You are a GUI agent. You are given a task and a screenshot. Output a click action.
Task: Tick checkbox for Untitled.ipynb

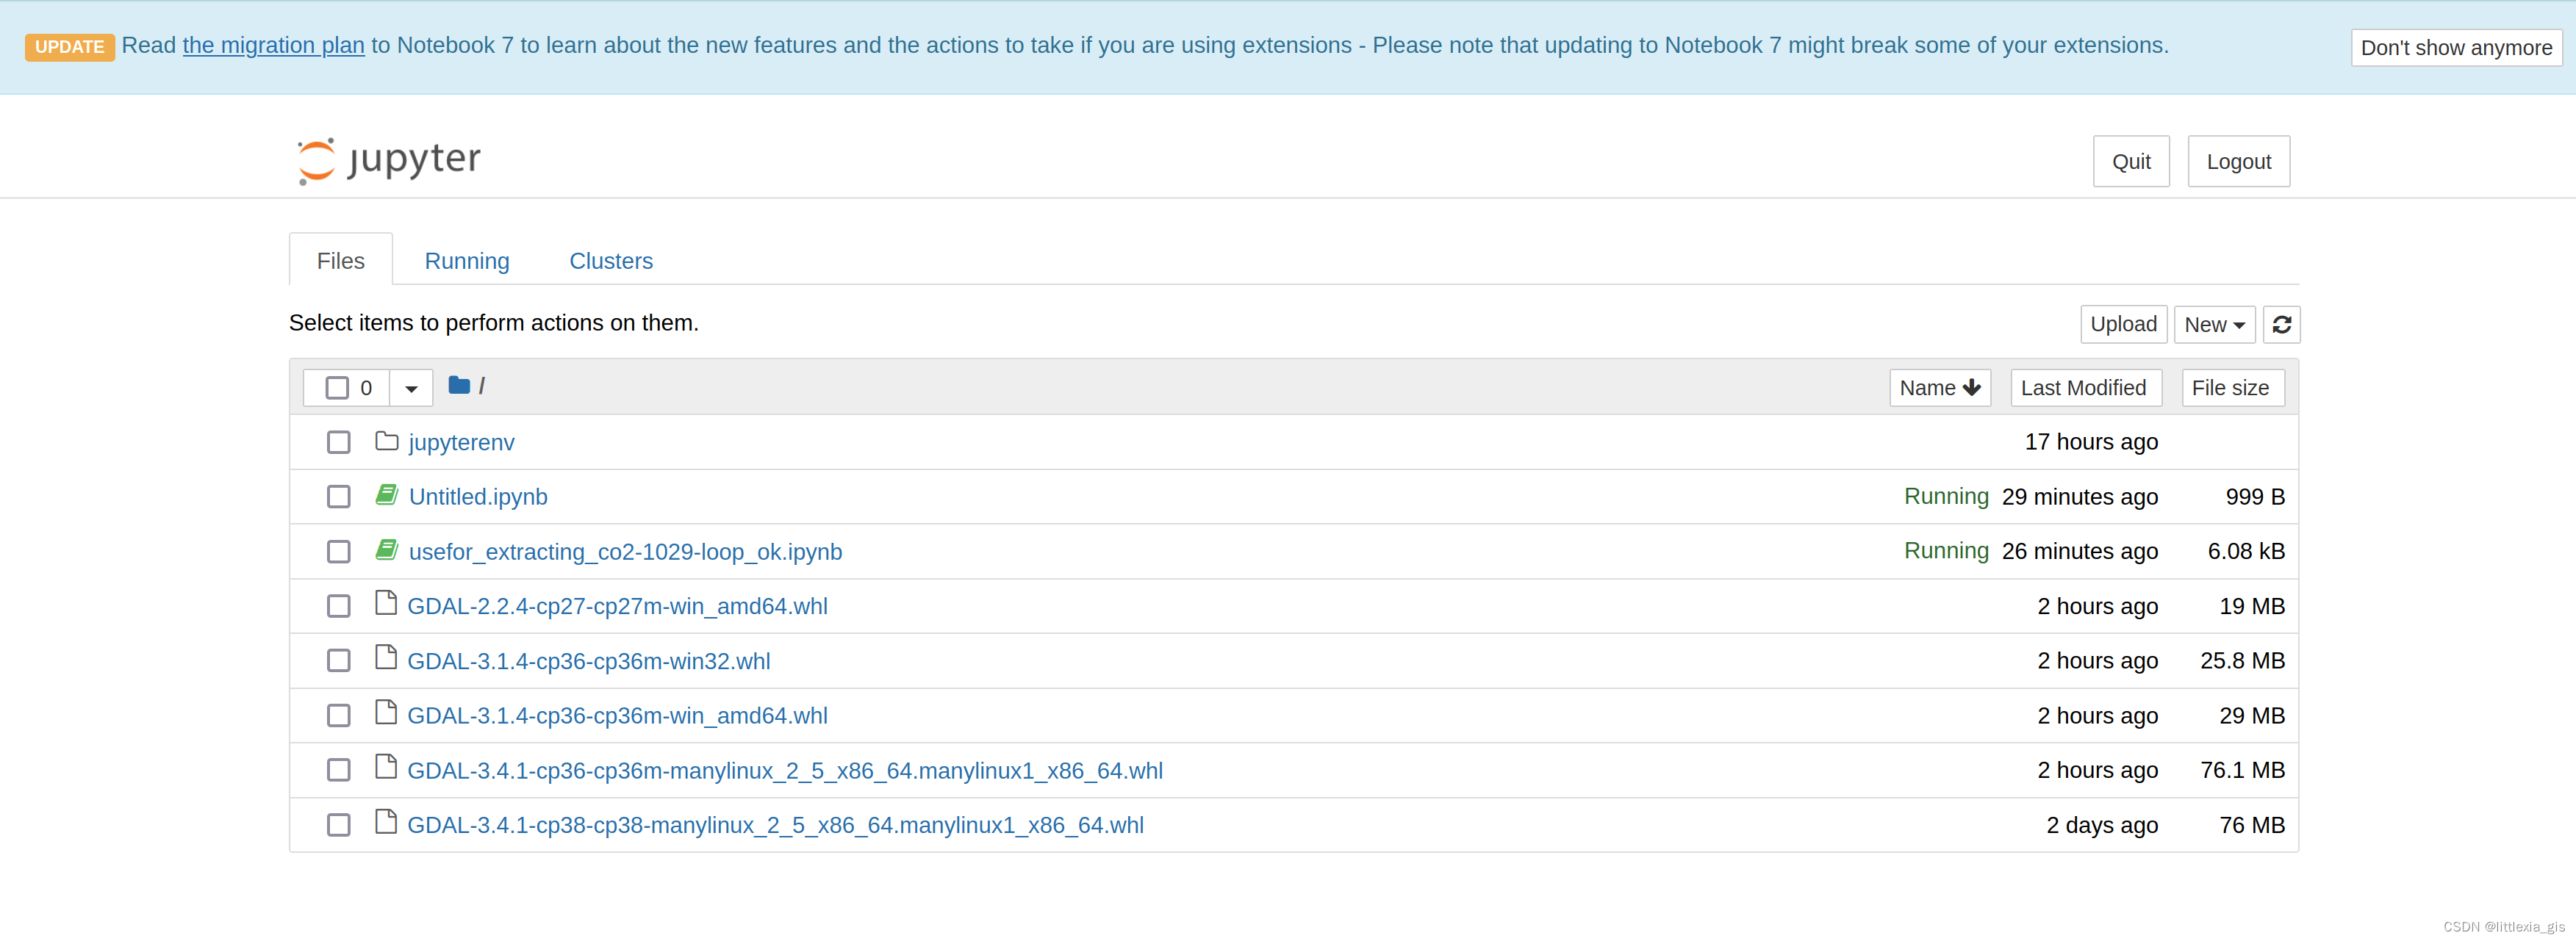click(339, 497)
